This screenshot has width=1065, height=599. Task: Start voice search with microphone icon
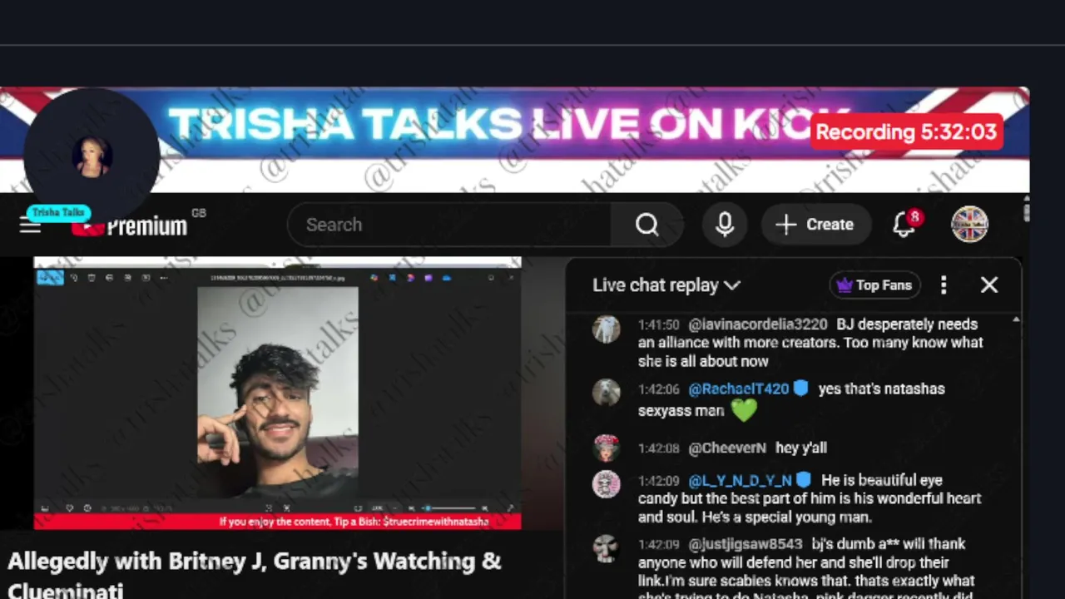click(725, 225)
